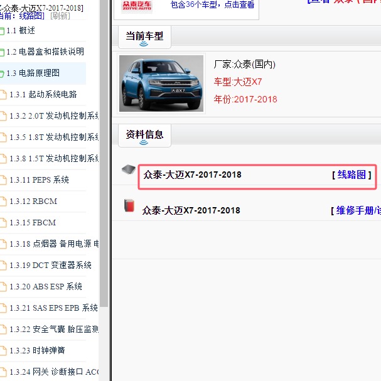
Task: Click page icon beside 1.3.2 2.0T 发动机控制系统
Action: point(3,116)
